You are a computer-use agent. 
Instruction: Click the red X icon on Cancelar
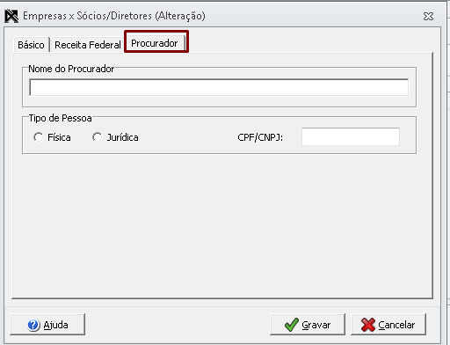(368, 325)
